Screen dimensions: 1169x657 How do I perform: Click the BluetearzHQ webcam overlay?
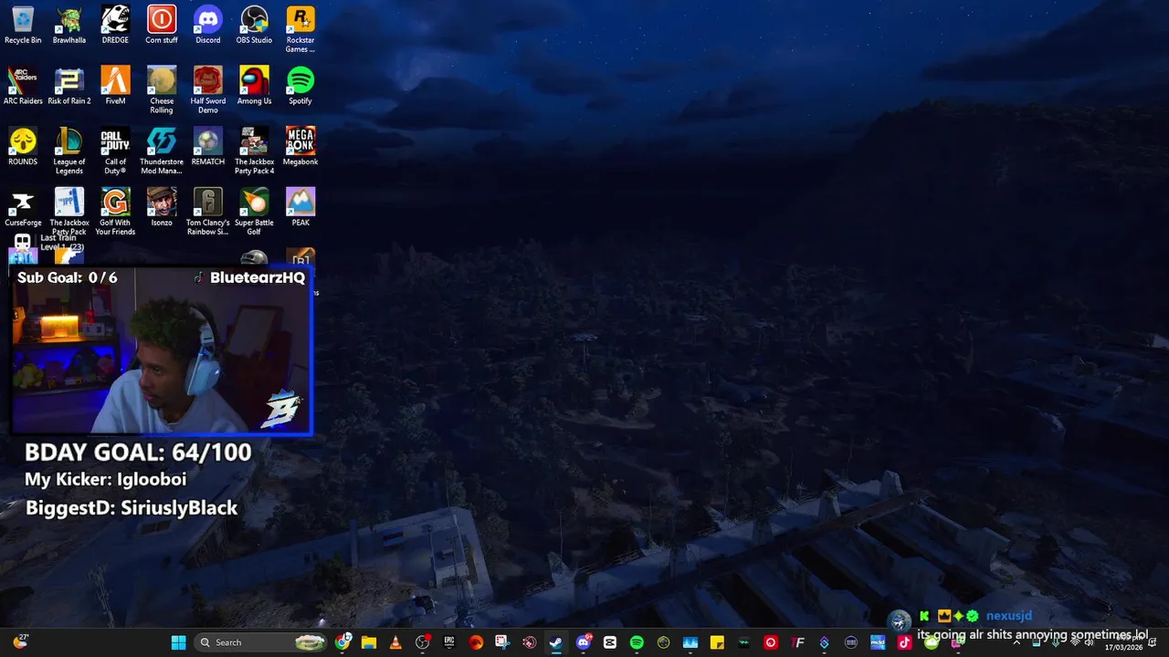[x=162, y=350]
